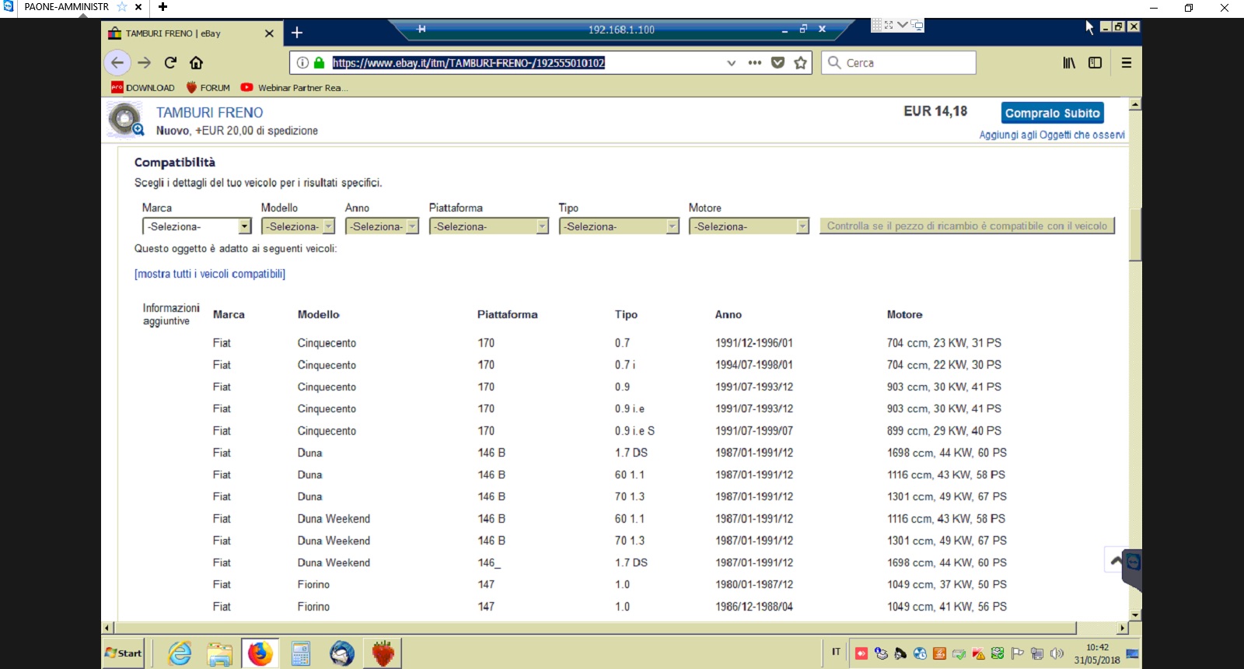
Task: Click the IT language indicator in taskbar
Action: [836, 653]
